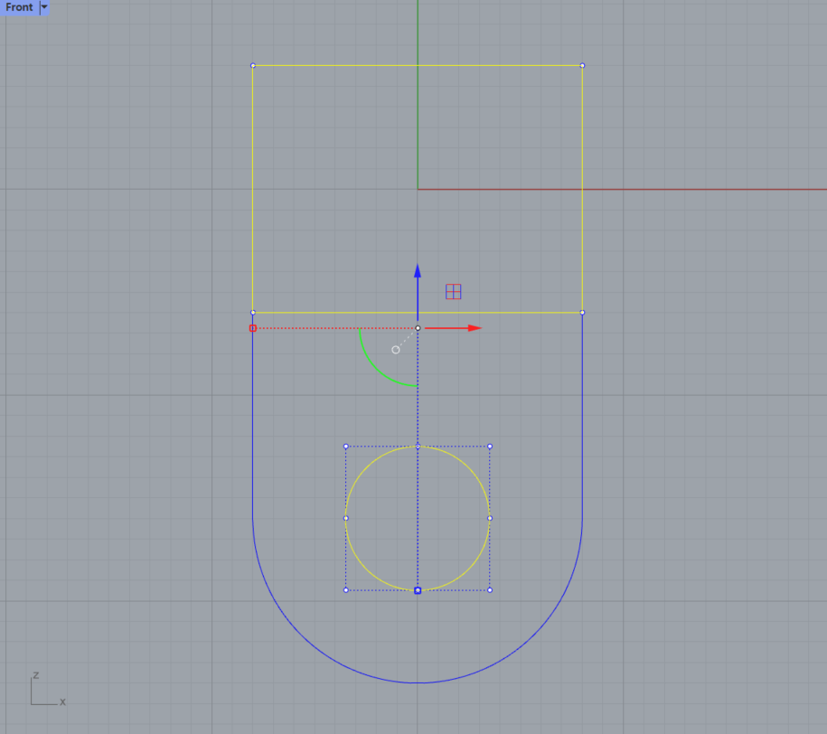Click the gumball white menu ball
Screen dimensions: 827x734
(396, 350)
